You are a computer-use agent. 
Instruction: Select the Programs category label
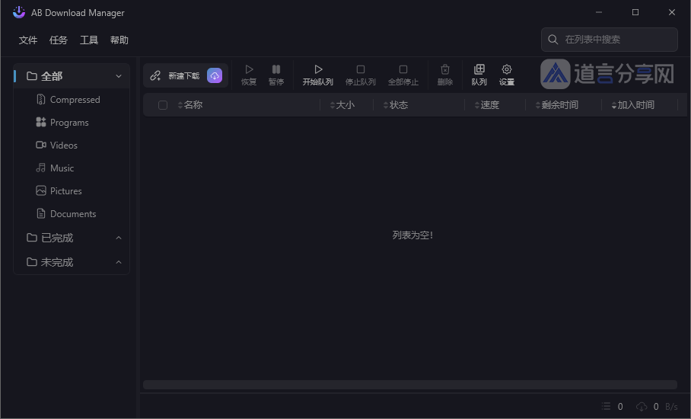tap(69, 123)
